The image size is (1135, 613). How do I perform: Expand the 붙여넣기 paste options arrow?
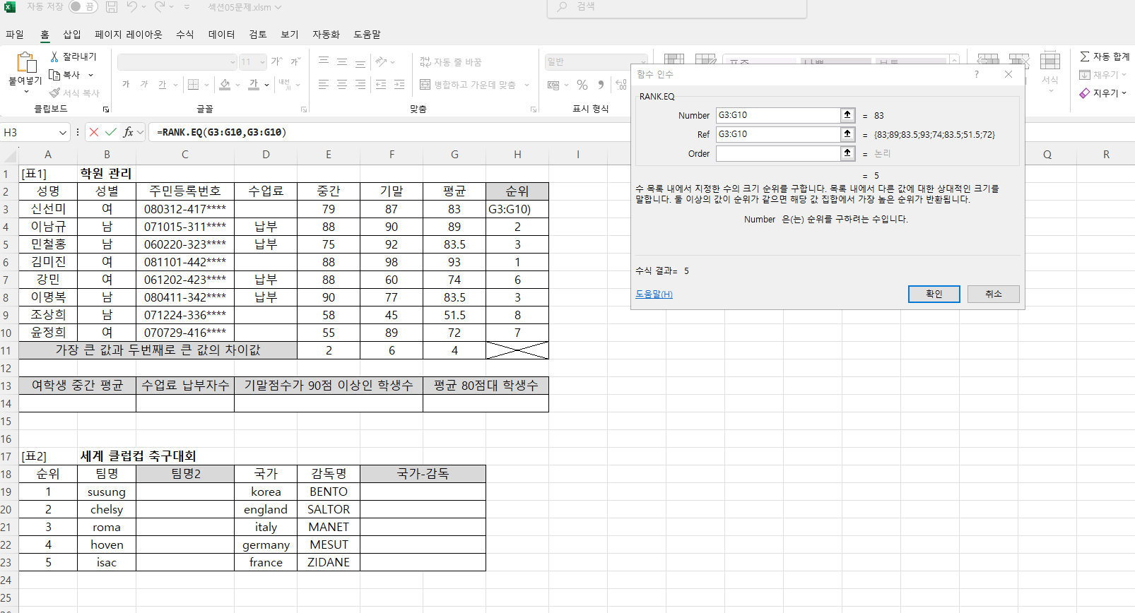tap(26, 92)
